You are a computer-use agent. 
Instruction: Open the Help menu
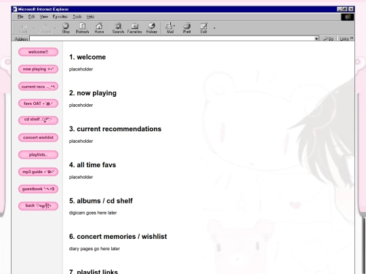(x=90, y=17)
